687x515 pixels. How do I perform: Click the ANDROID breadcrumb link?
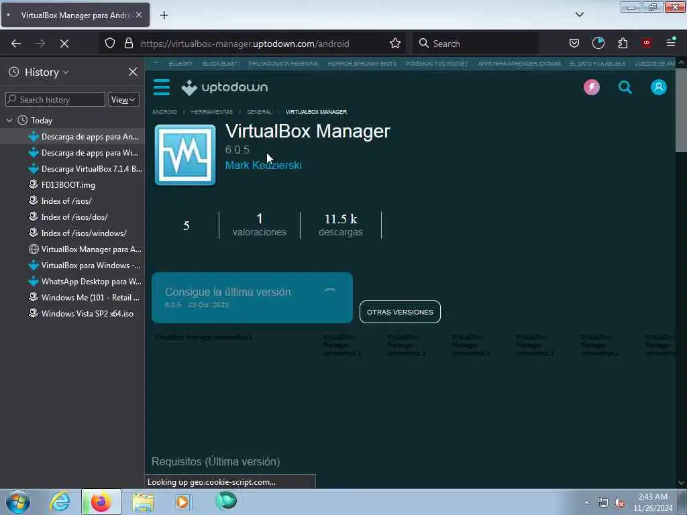coord(165,112)
